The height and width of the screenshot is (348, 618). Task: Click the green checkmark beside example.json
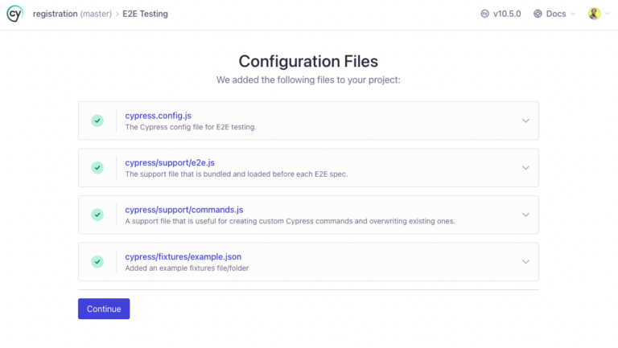click(97, 262)
